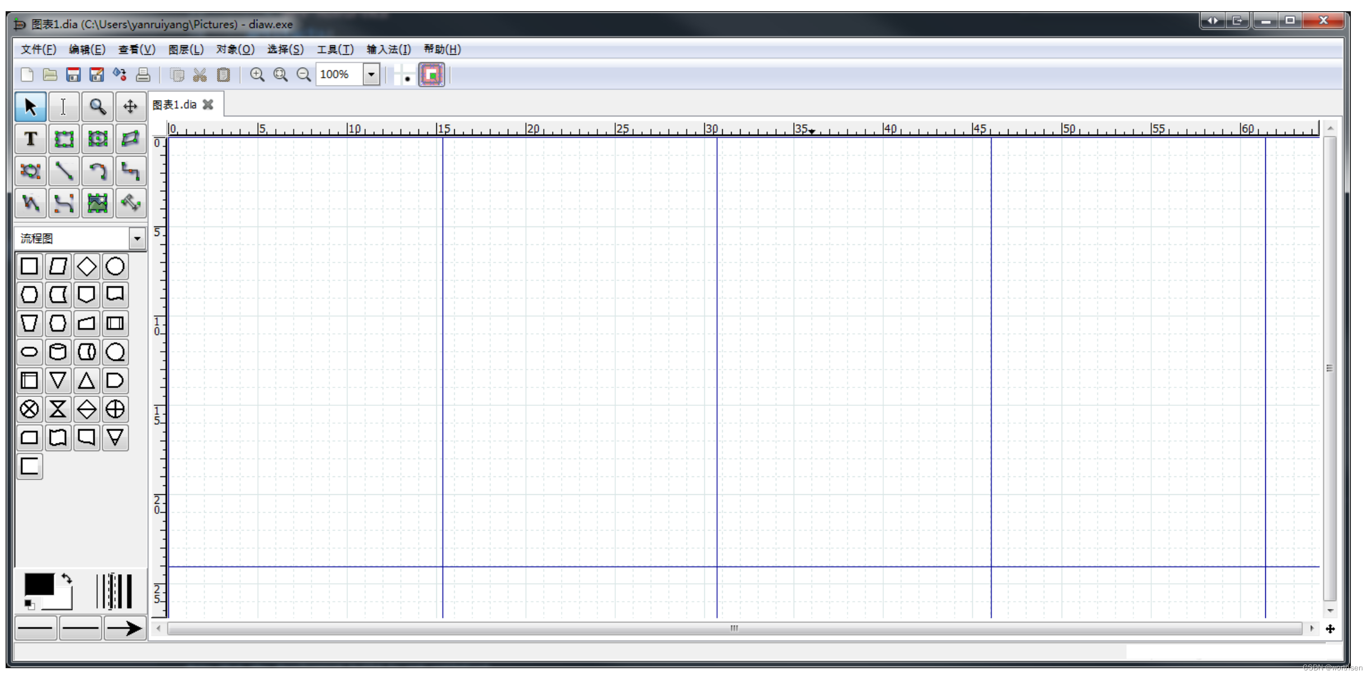Open the end arrow style selector
Viewport: 1371px width, 676px height.
pyautogui.click(x=124, y=628)
